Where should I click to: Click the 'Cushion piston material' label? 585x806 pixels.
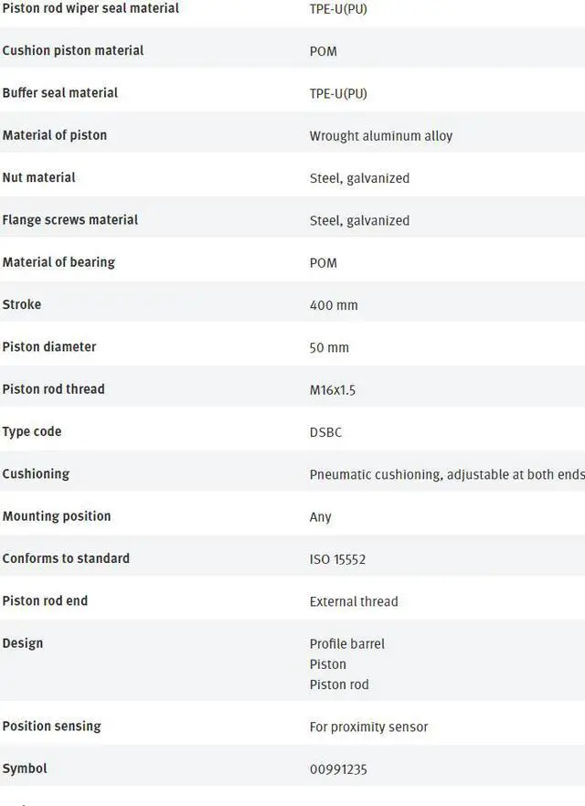pos(73,50)
